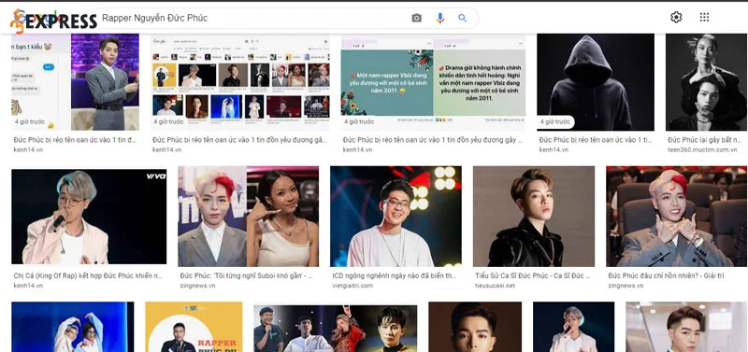The image size is (748, 352).
Task: Open the "ICD ngông nghênh ngày nào" result title
Action: (x=394, y=275)
